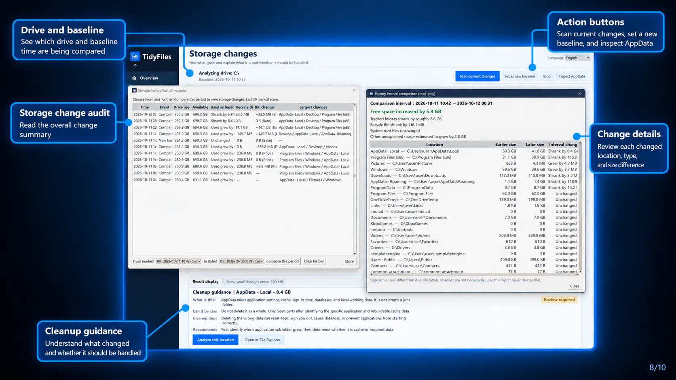This screenshot has height=380, width=676.
Task: Click the History interval comparison title icon
Action: point(371,94)
